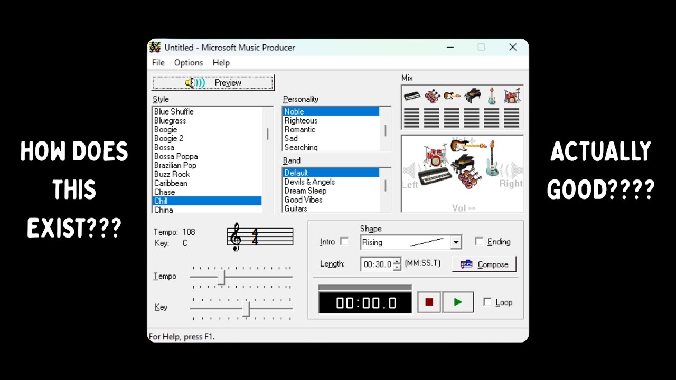Viewport: 676px width, 380px height.
Task: Click the playback progress bar above the timer
Action: [365, 287]
